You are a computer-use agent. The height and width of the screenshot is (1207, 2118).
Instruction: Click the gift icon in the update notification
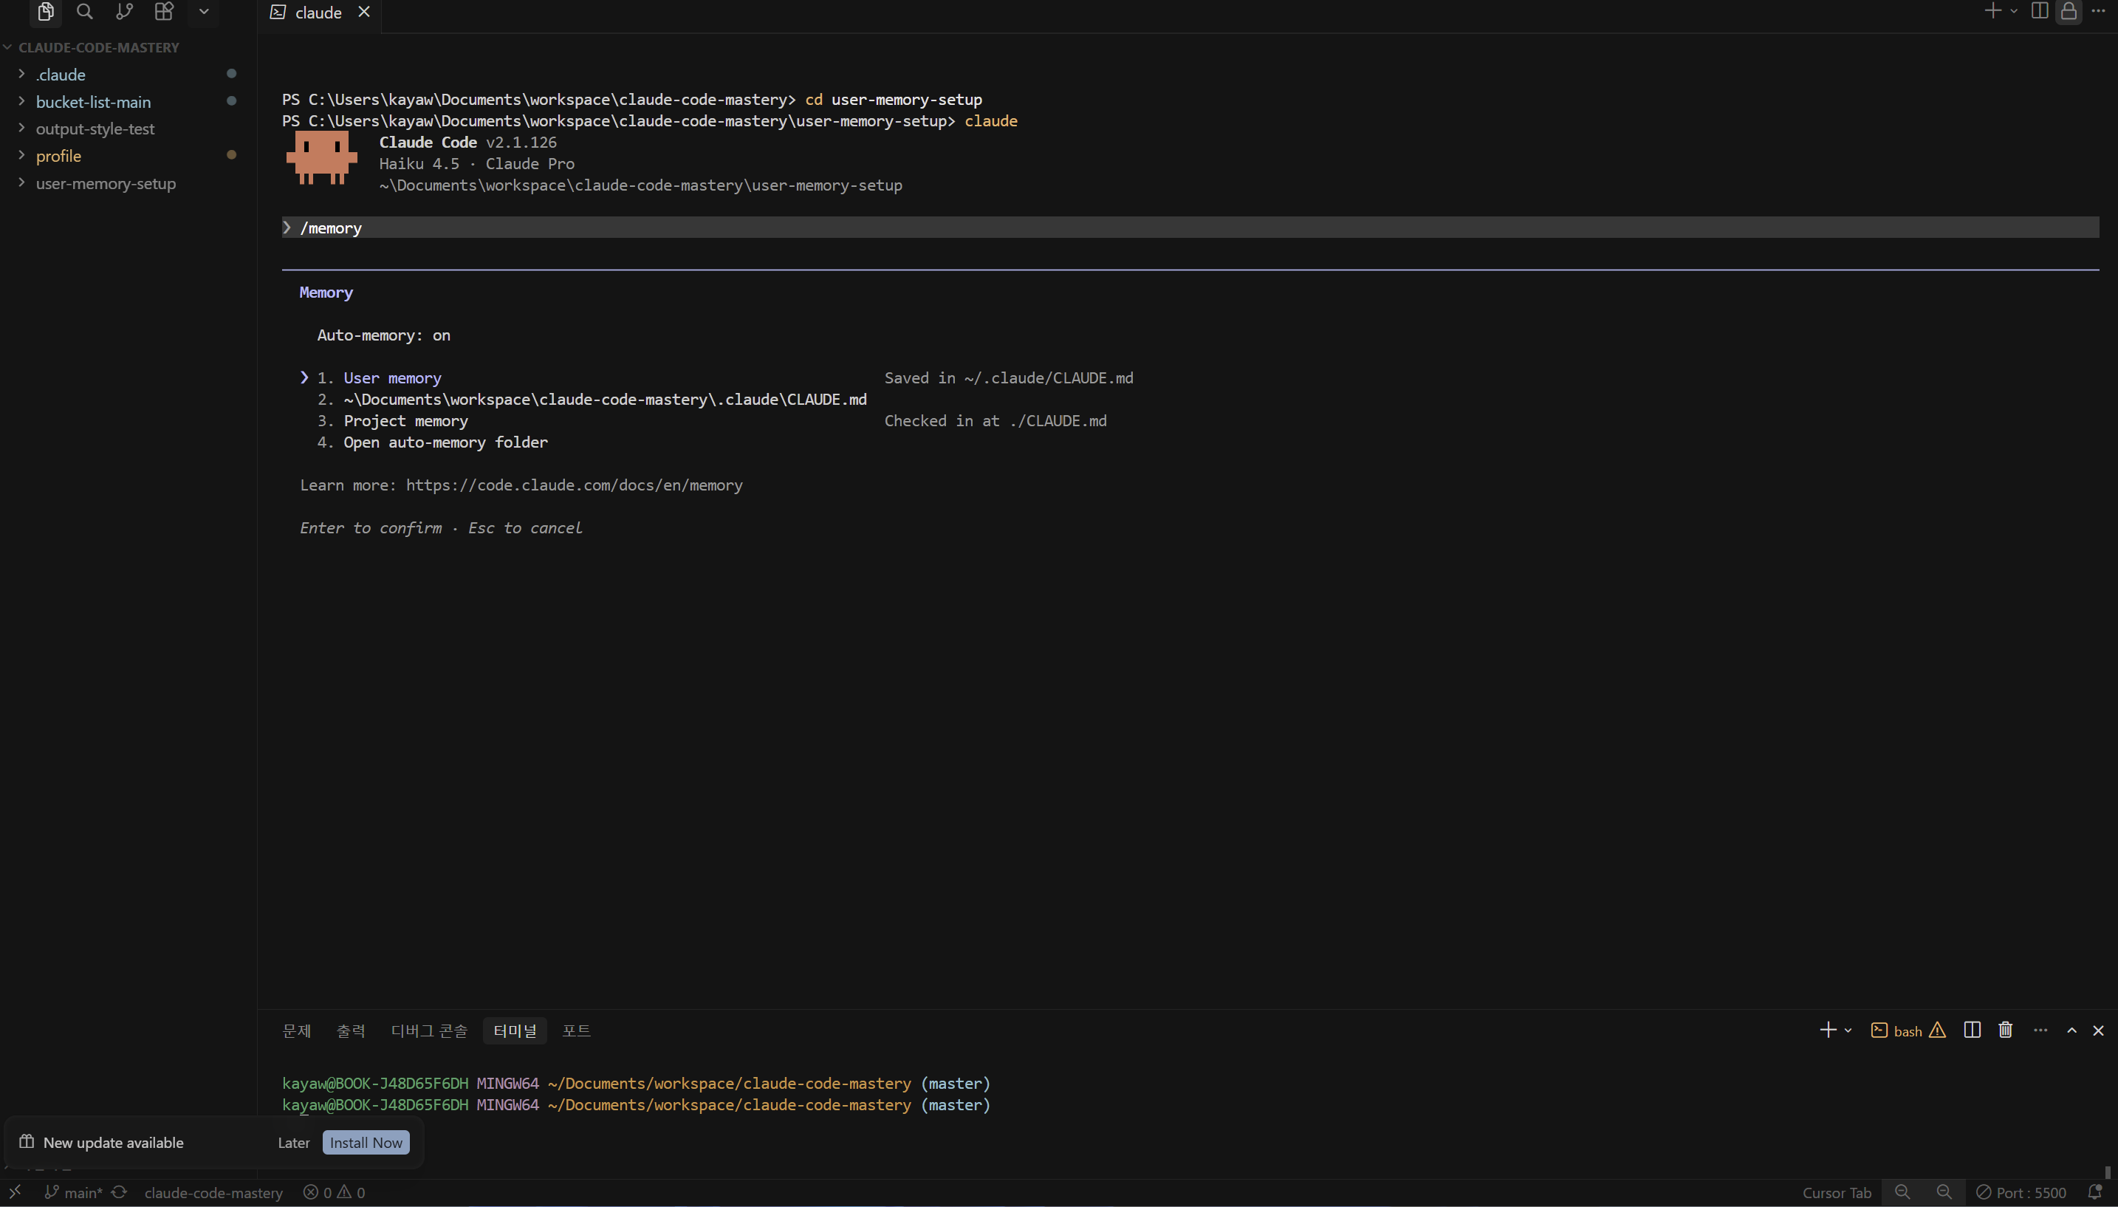point(27,1141)
